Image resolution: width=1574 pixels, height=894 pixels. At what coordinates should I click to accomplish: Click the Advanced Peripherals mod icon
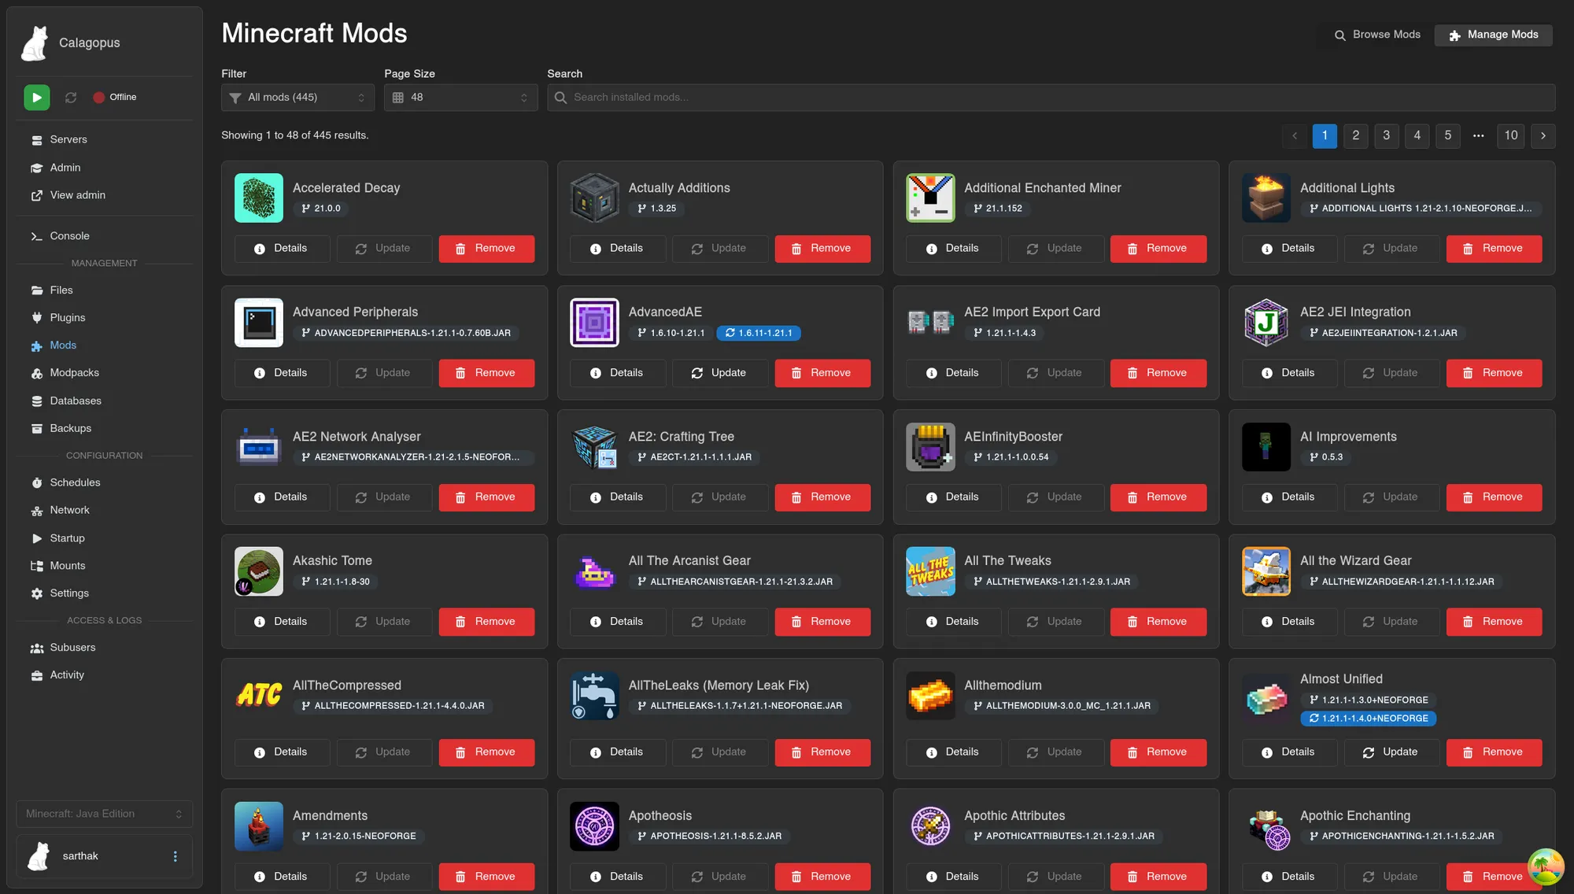tap(259, 322)
